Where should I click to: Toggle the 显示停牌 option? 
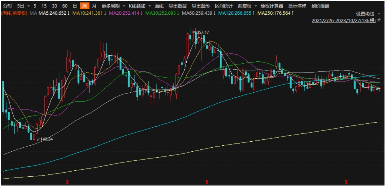pos(297,6)
